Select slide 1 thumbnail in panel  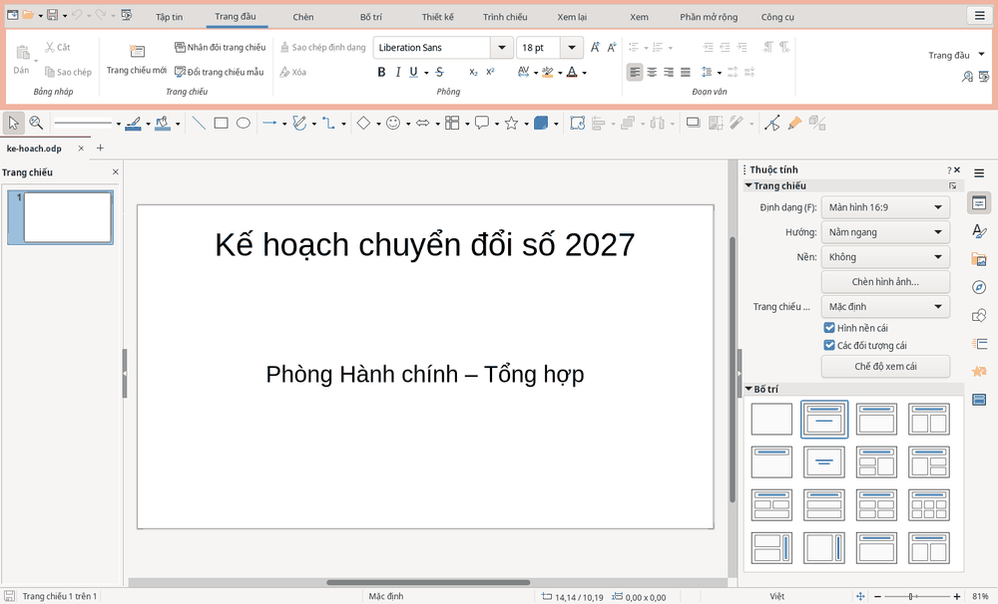click(61, 217)
